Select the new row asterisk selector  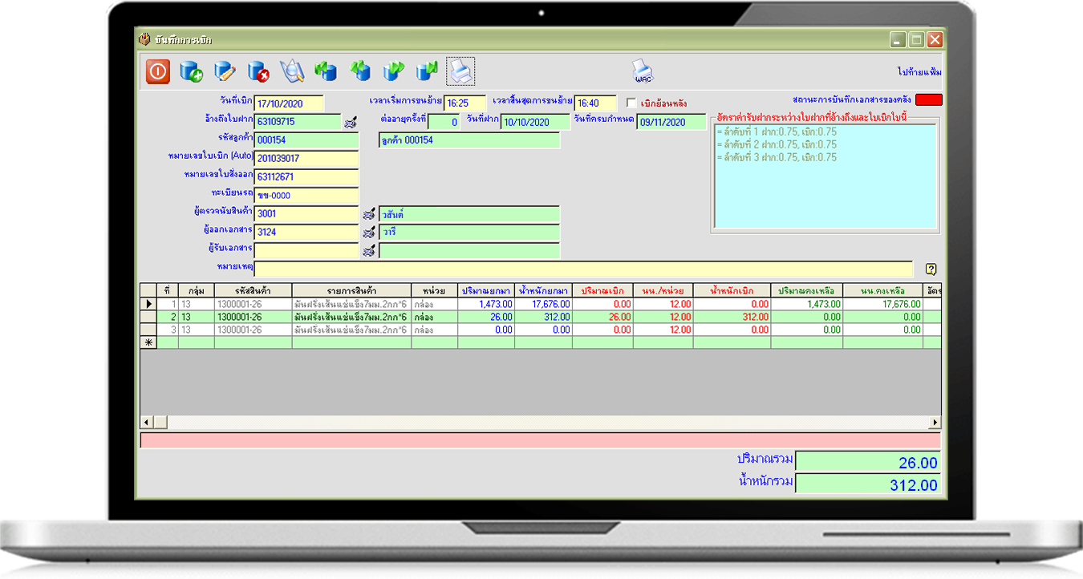[x=148, y=342]
